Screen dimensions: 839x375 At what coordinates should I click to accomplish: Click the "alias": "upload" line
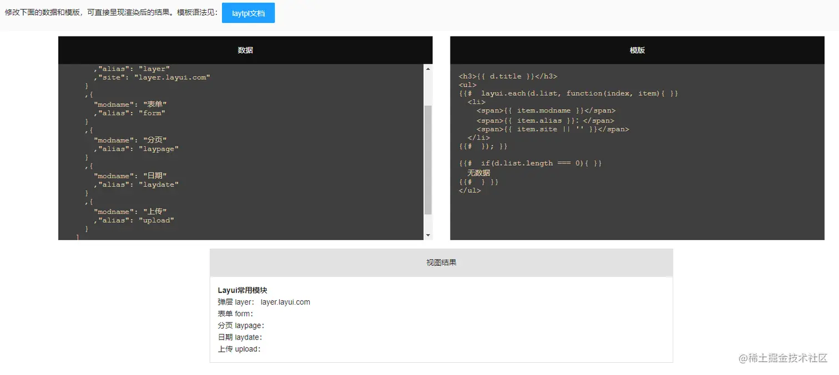[x=134, y=220]
